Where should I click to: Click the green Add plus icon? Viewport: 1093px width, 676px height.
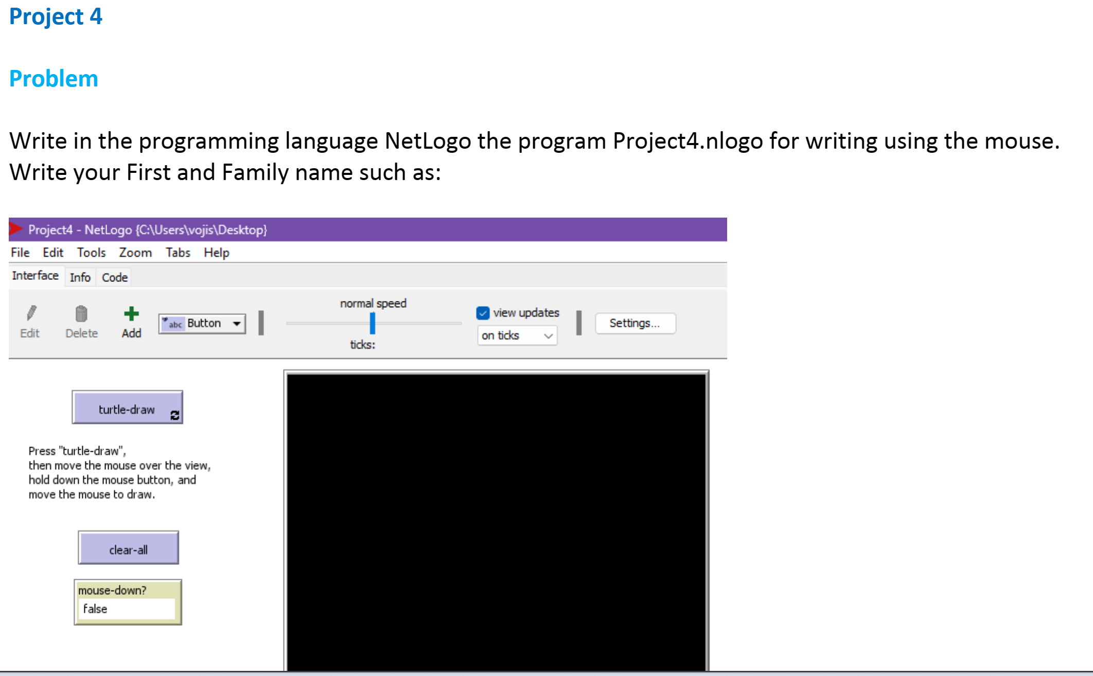pos(131,313)
